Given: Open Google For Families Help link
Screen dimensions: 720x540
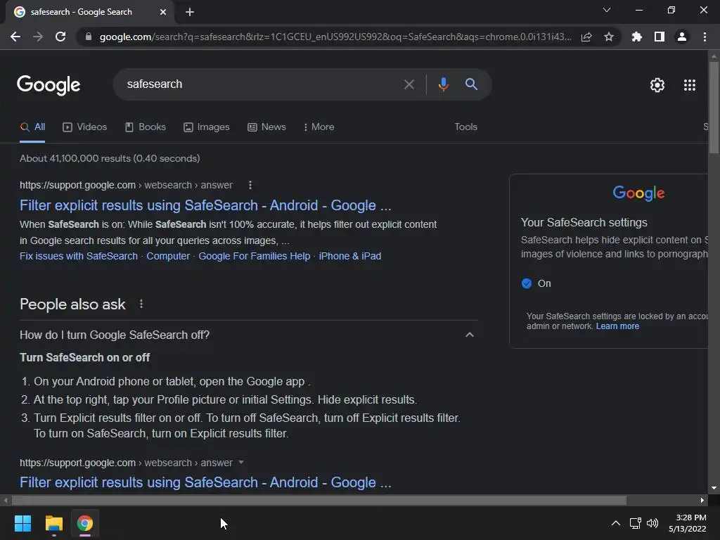Looking at the screenshot, I should [255, 256].
